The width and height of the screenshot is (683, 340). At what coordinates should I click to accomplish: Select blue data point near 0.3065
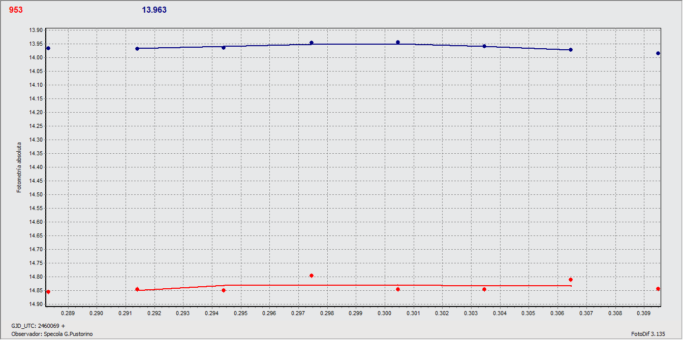tap(571, 50)
